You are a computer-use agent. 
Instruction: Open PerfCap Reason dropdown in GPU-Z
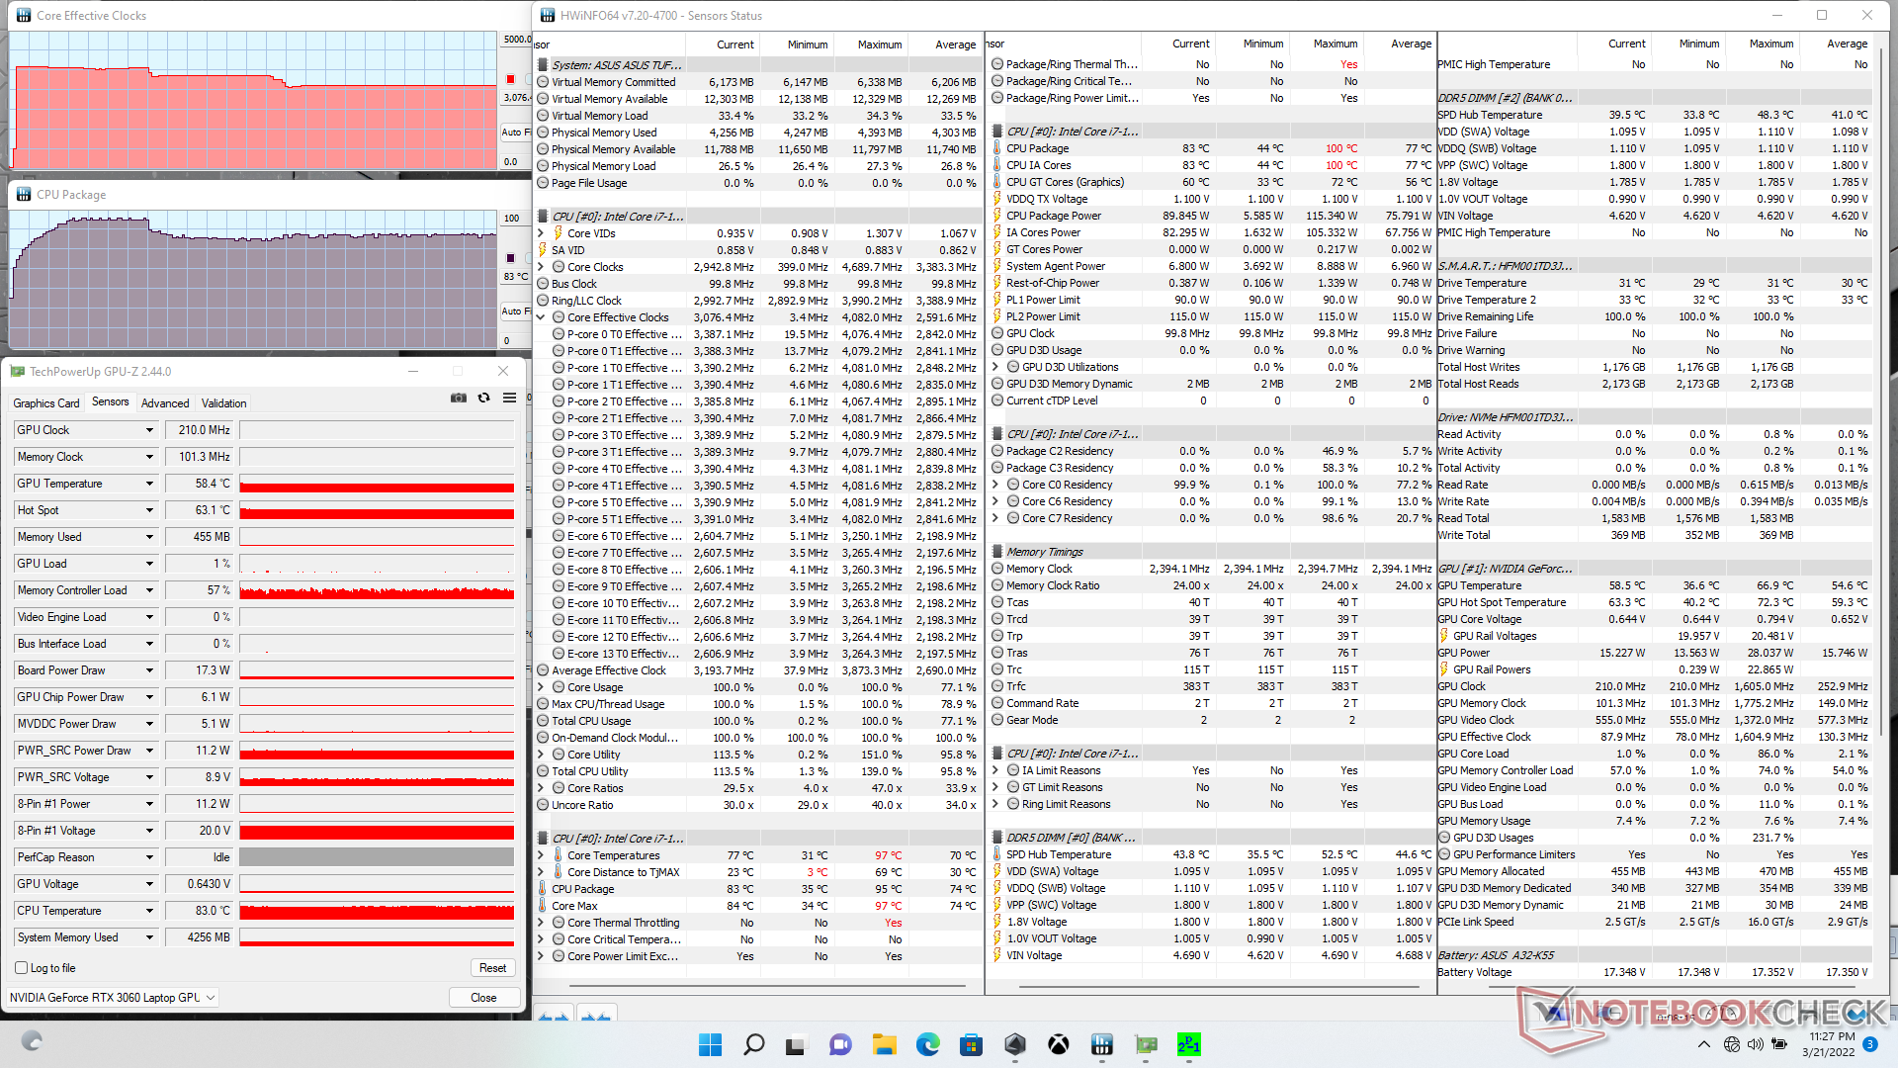pyautogui.click(x=149, y=857)
